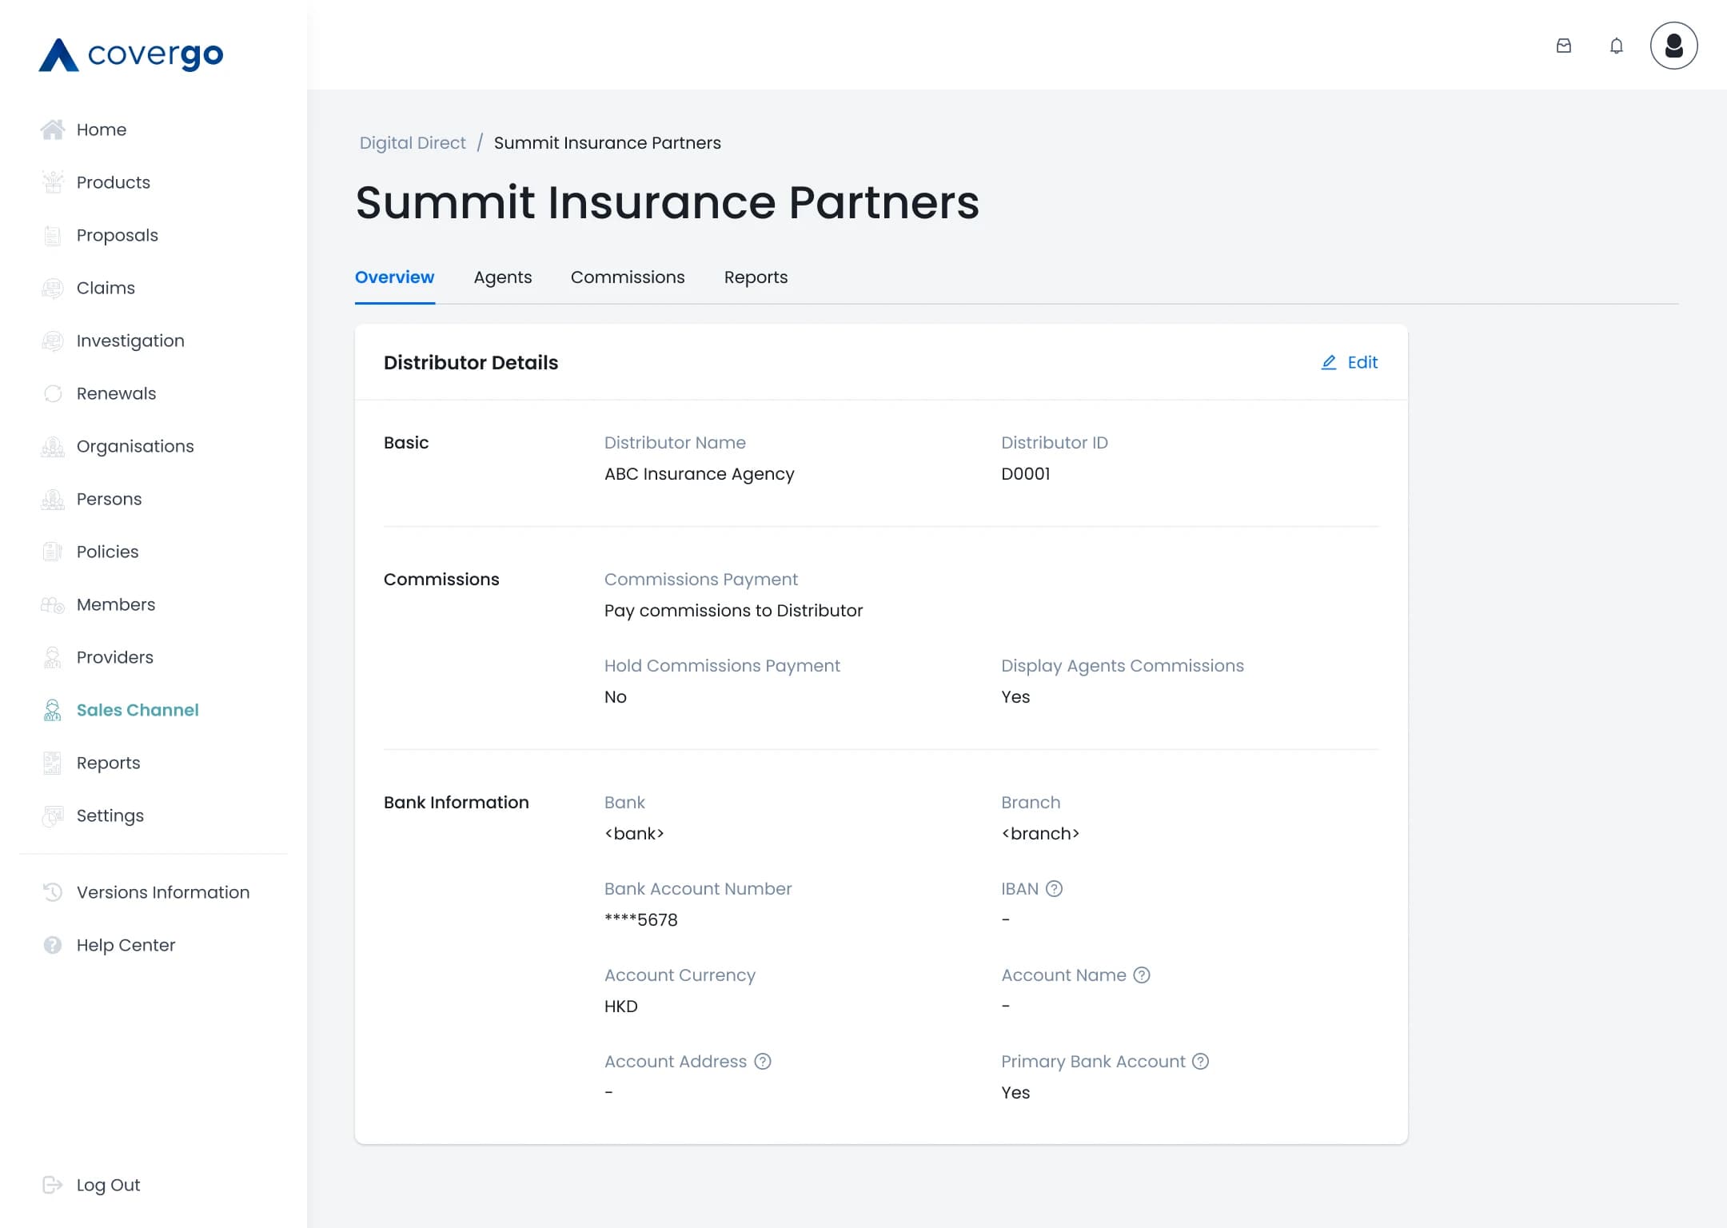
Task: Navigate to Proposals in the sidebar
Action: pos(118,235)
